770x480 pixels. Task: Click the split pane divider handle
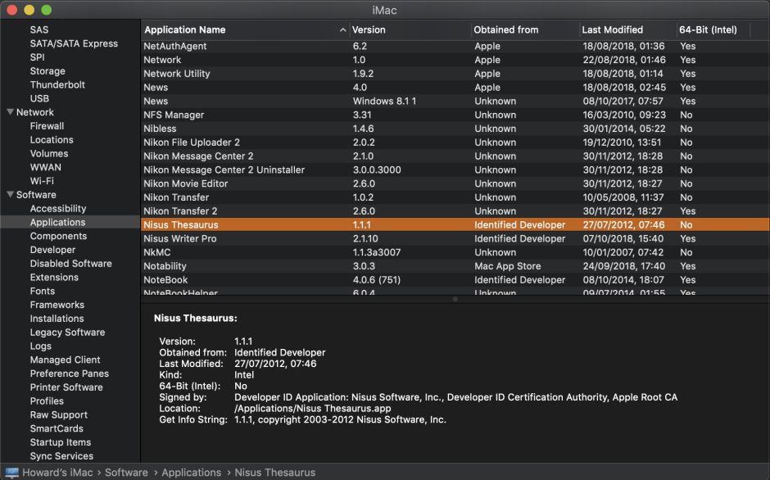click(x=455, y=300)
